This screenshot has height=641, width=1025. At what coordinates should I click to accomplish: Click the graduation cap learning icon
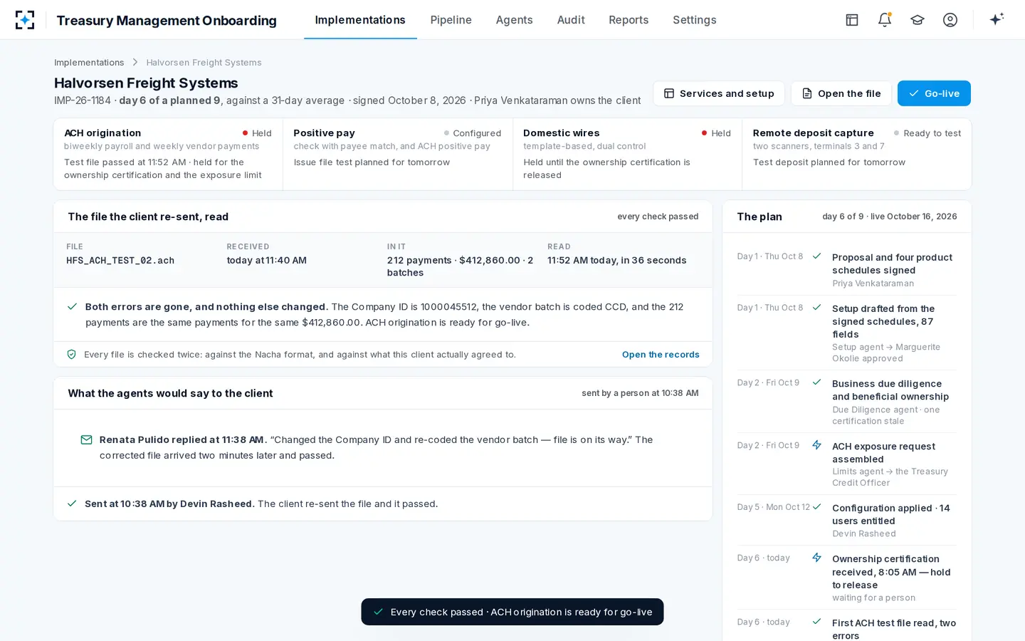click(918, 20)
